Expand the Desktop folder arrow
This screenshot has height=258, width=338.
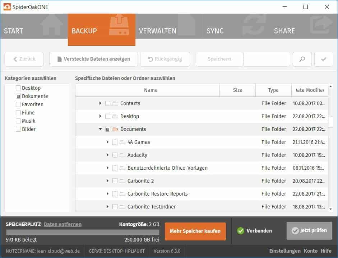pos(100,116)
